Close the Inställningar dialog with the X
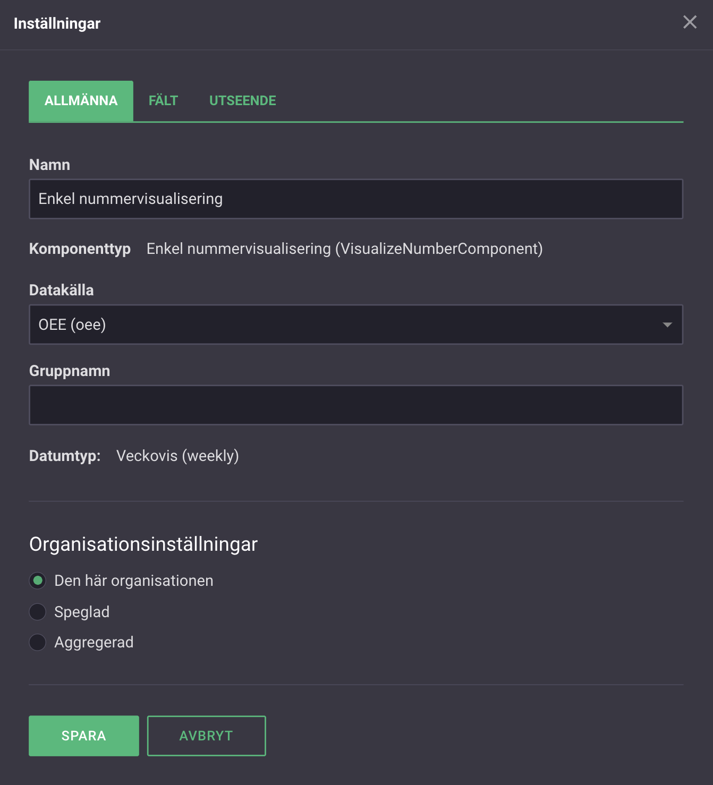Image resolution: width=713 pixels, height=785 pixels. 690,22
